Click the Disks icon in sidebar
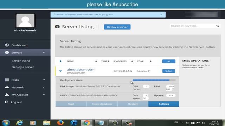Viewport: 225px width, 126px height. pyautogui.click(x=7, y=80)
